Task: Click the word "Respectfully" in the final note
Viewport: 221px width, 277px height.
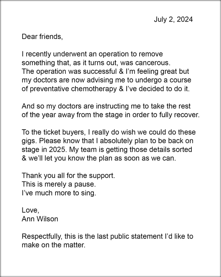Action: [x=42, y=236]
